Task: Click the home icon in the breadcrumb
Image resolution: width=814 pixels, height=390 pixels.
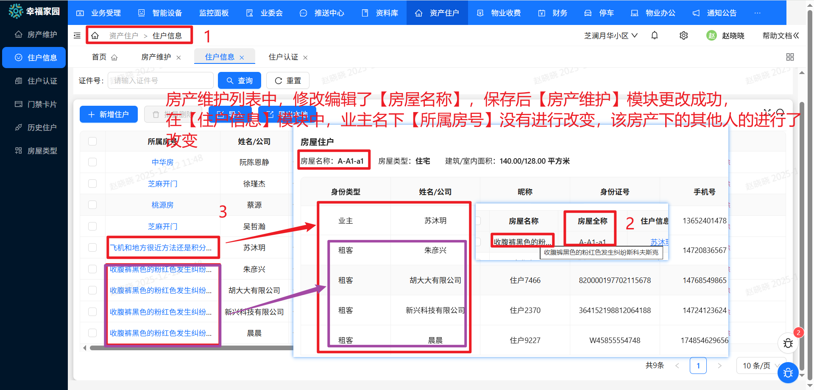Action: 95,36
